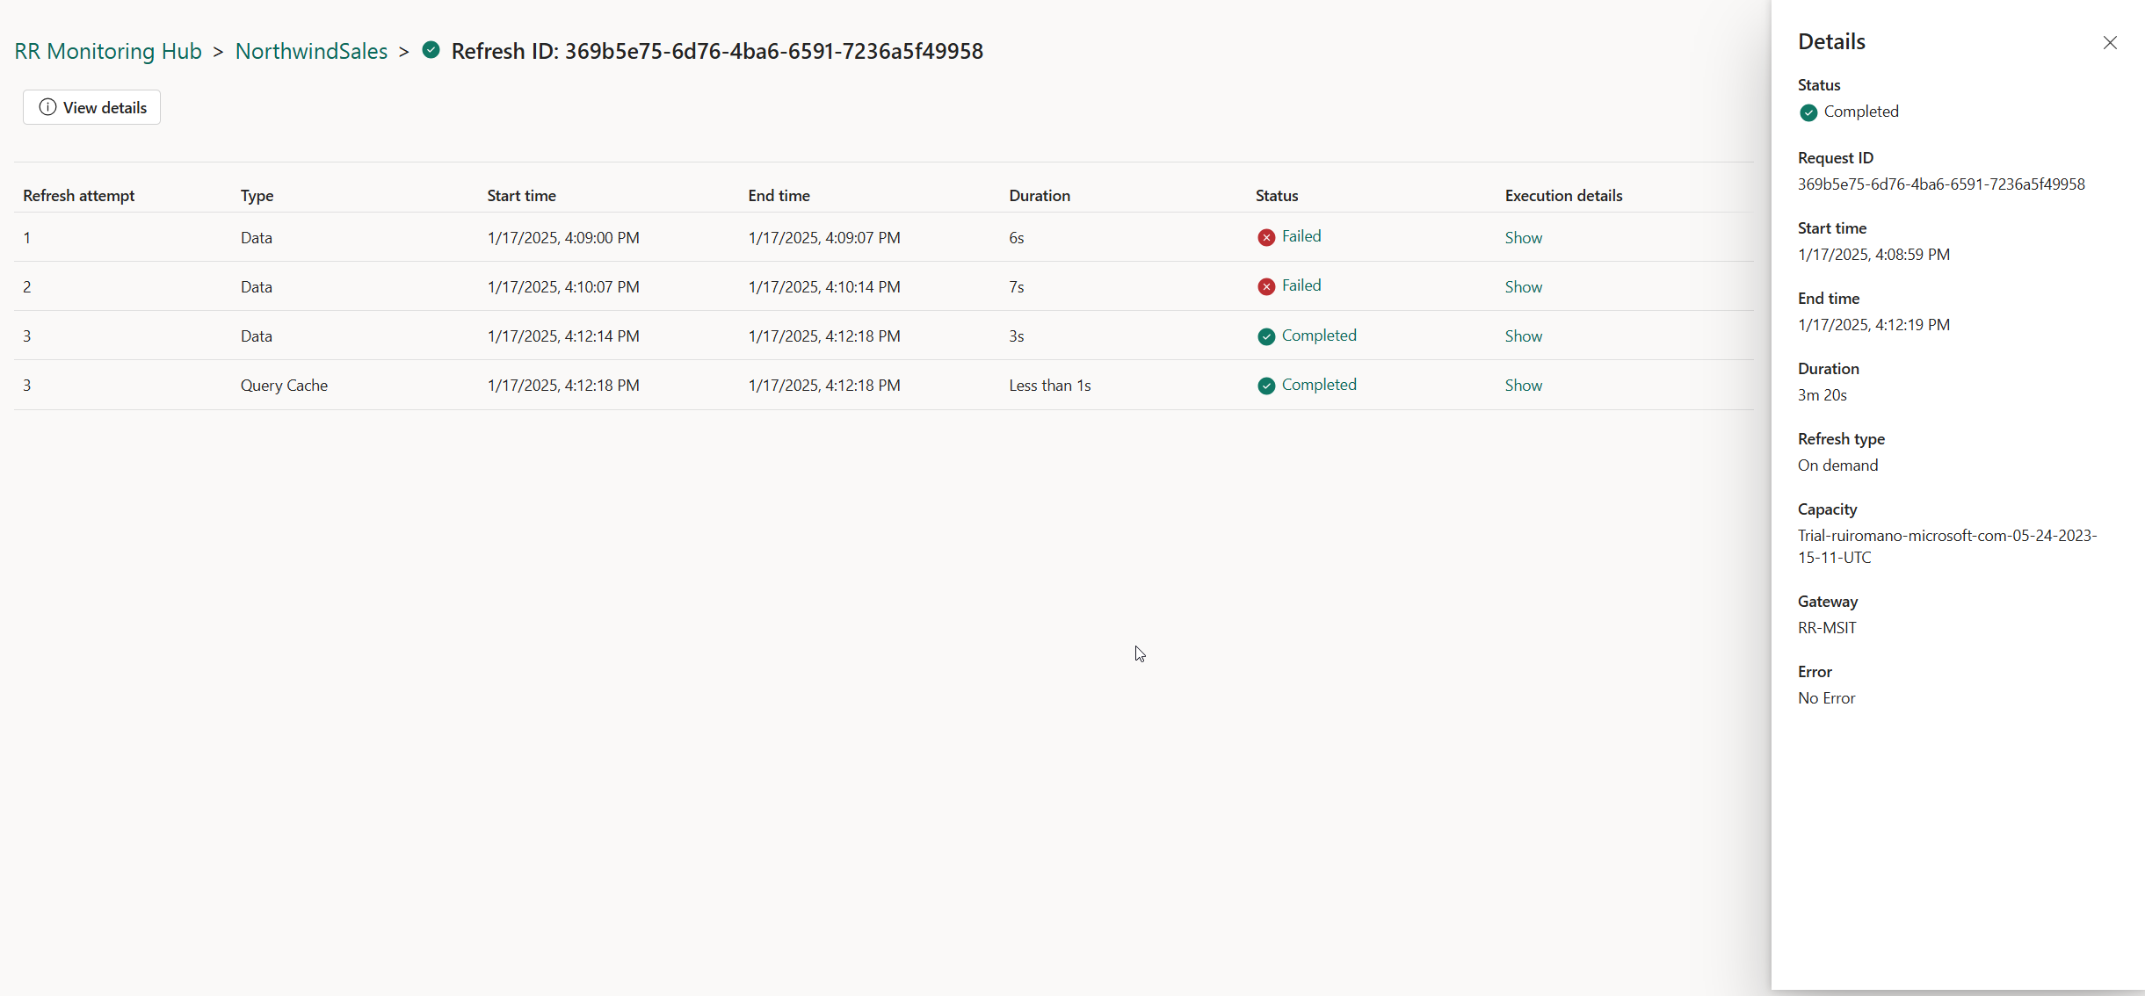The image size is (2145, 996).
Task: Open the View details button
Action: click(x=91, y=107)
